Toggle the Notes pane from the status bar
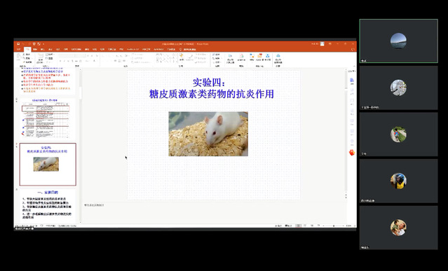The height and width of the screenshot is (271, 448). coord(278,225)
